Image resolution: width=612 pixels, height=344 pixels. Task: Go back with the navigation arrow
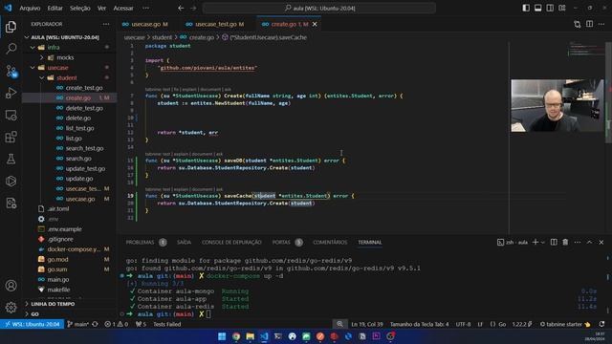pos(181,8)
